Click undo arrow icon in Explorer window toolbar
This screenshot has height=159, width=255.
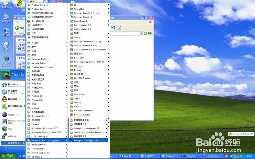pos(113,28)
